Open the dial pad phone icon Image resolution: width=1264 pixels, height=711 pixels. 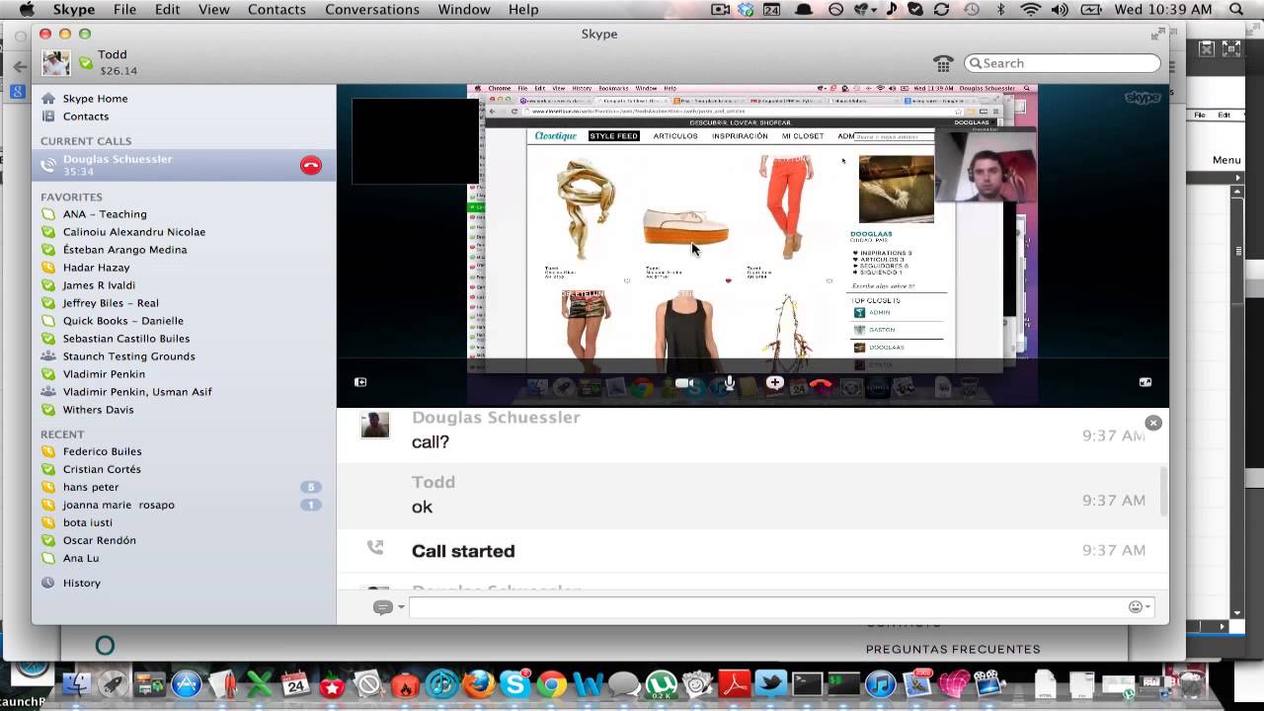click(x=943, y=63)
